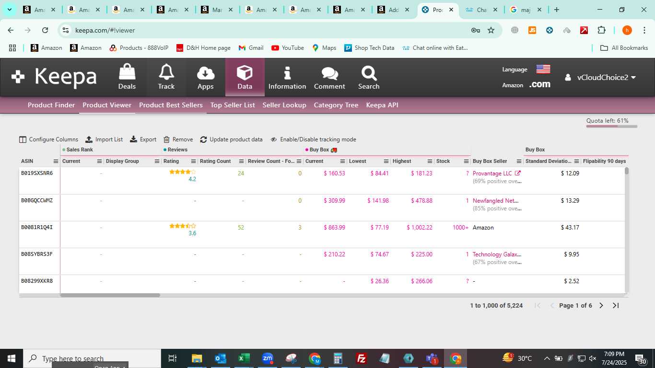
Task: Open the Comment speech bubbles section
Action: [329, 77]
